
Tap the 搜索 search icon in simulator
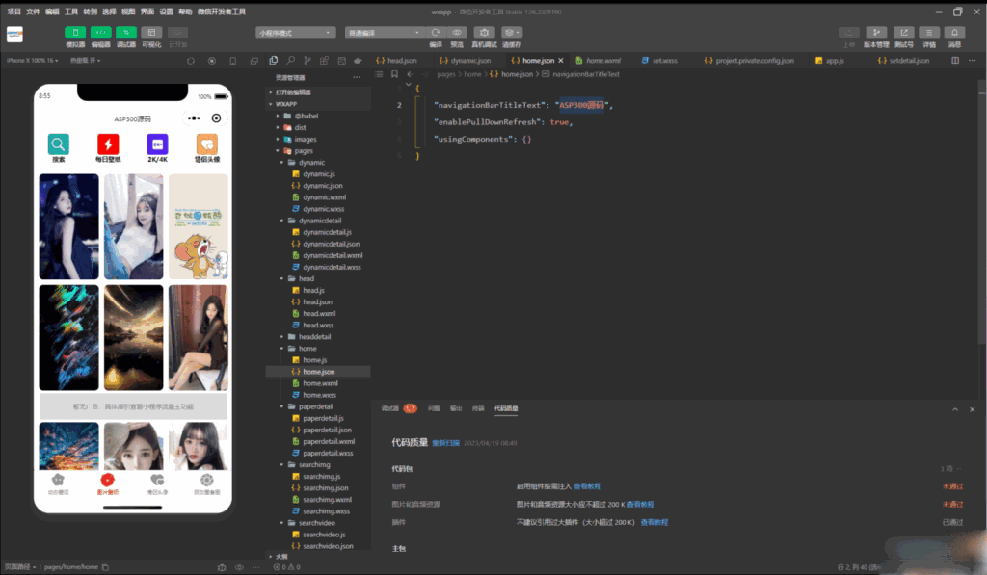tap(59, 144)
